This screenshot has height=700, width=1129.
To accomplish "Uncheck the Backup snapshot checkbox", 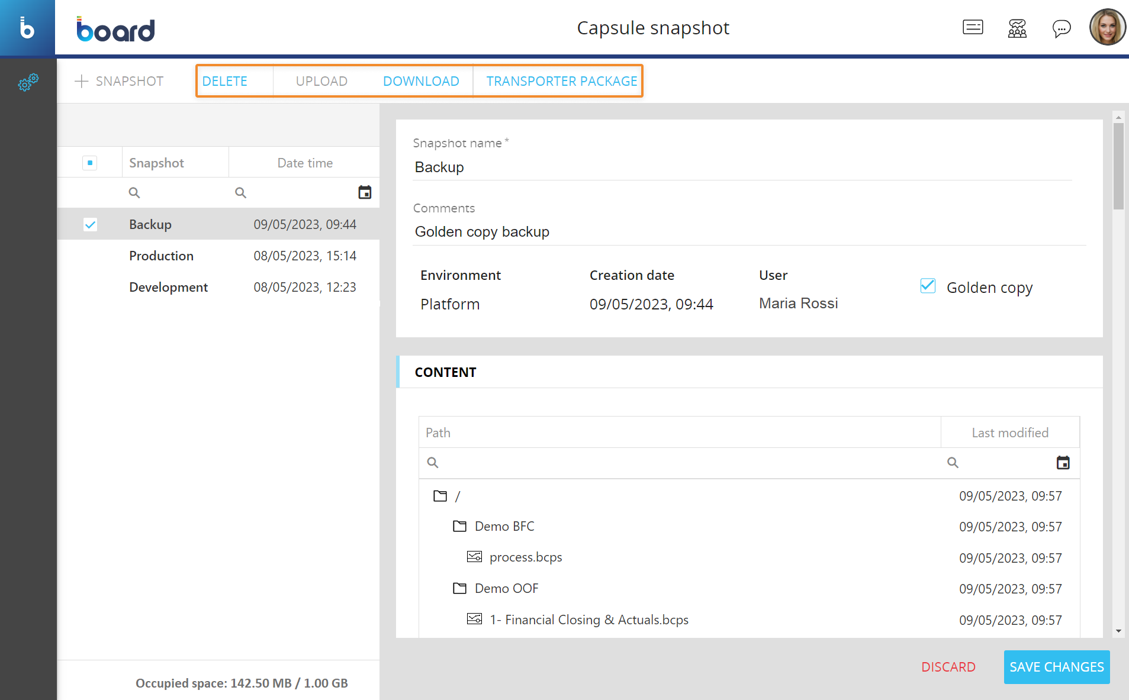I will pyautogui.click(x=90, y=224).
